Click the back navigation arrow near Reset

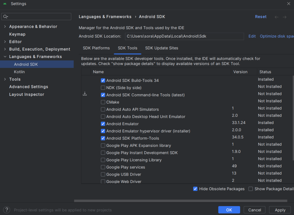[276, 17]
